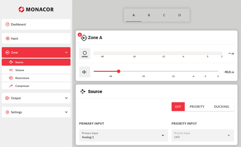
Task: Click the Settings gear icon in sidebar
Action: 8,112
